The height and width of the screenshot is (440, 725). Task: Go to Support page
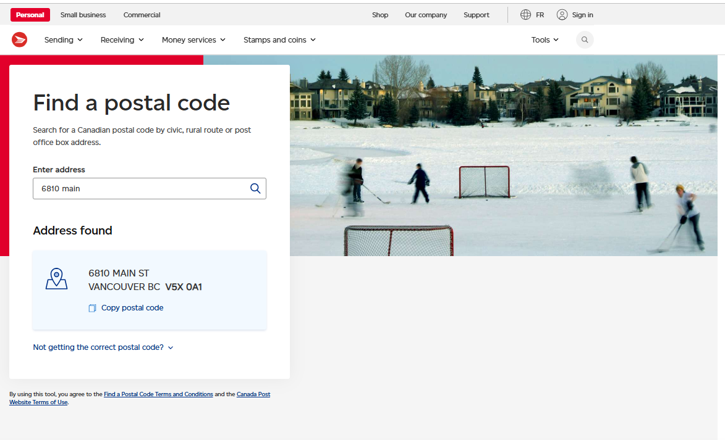point(477,15)
